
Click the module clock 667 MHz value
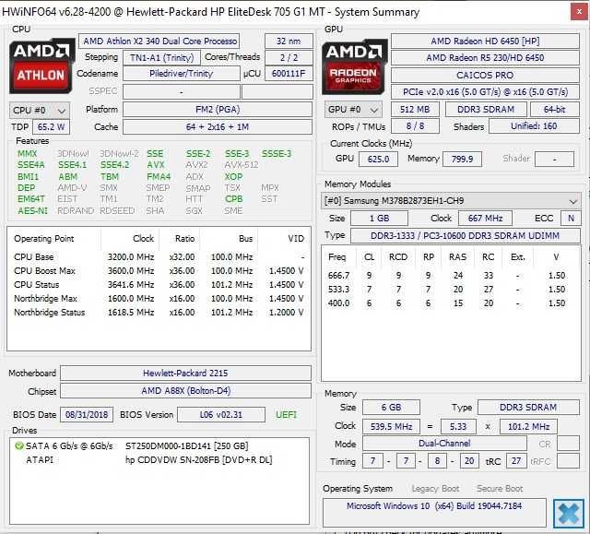(486, 219)
